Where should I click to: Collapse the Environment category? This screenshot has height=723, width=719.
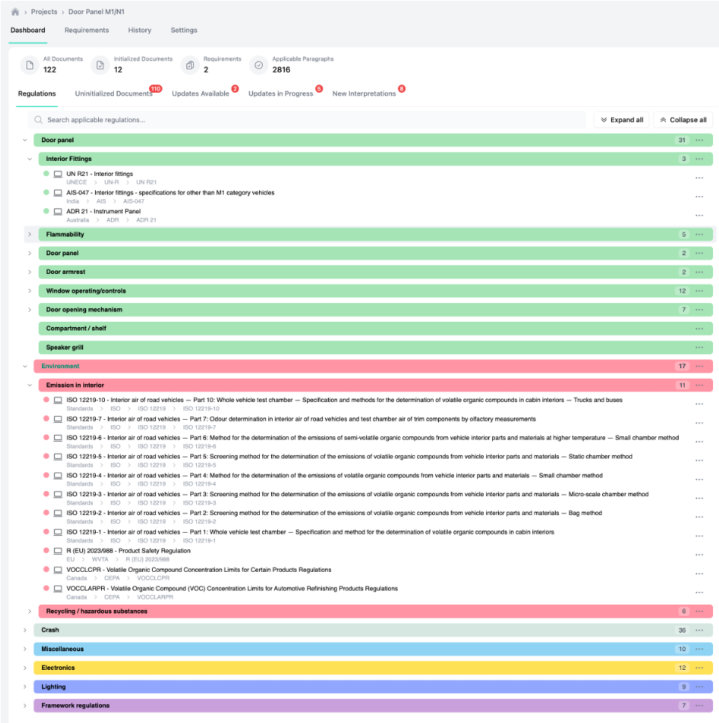[25, 366]
